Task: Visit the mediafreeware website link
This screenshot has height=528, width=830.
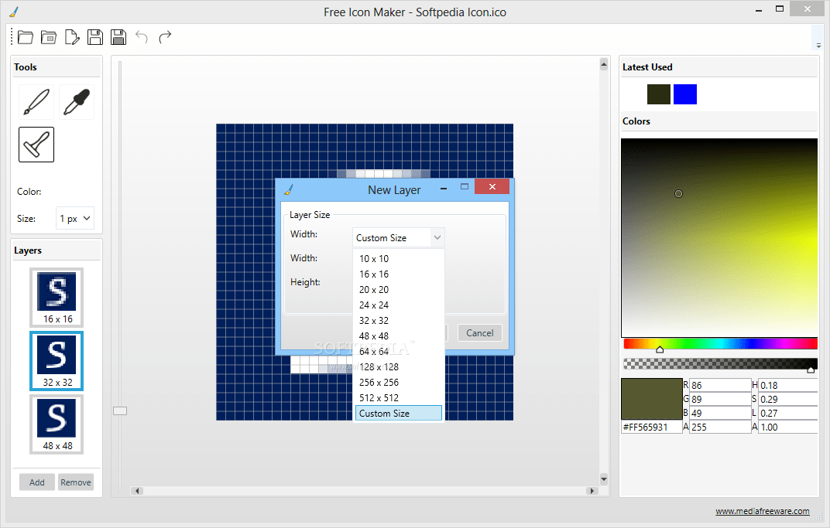Action: coord(763,511)
